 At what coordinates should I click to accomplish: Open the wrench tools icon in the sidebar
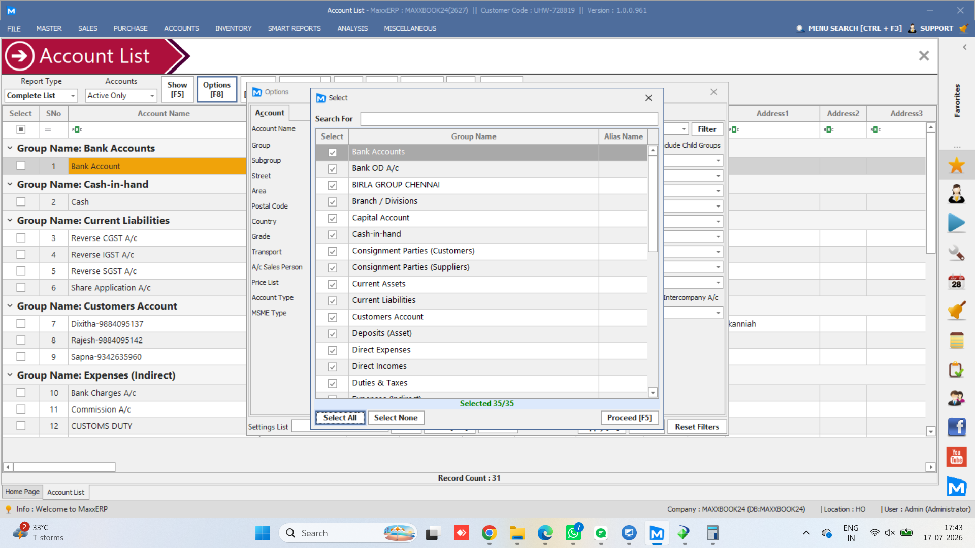(956, 253)
